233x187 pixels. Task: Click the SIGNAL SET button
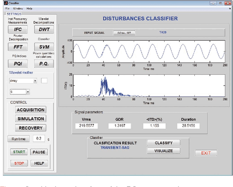point(124,33)
